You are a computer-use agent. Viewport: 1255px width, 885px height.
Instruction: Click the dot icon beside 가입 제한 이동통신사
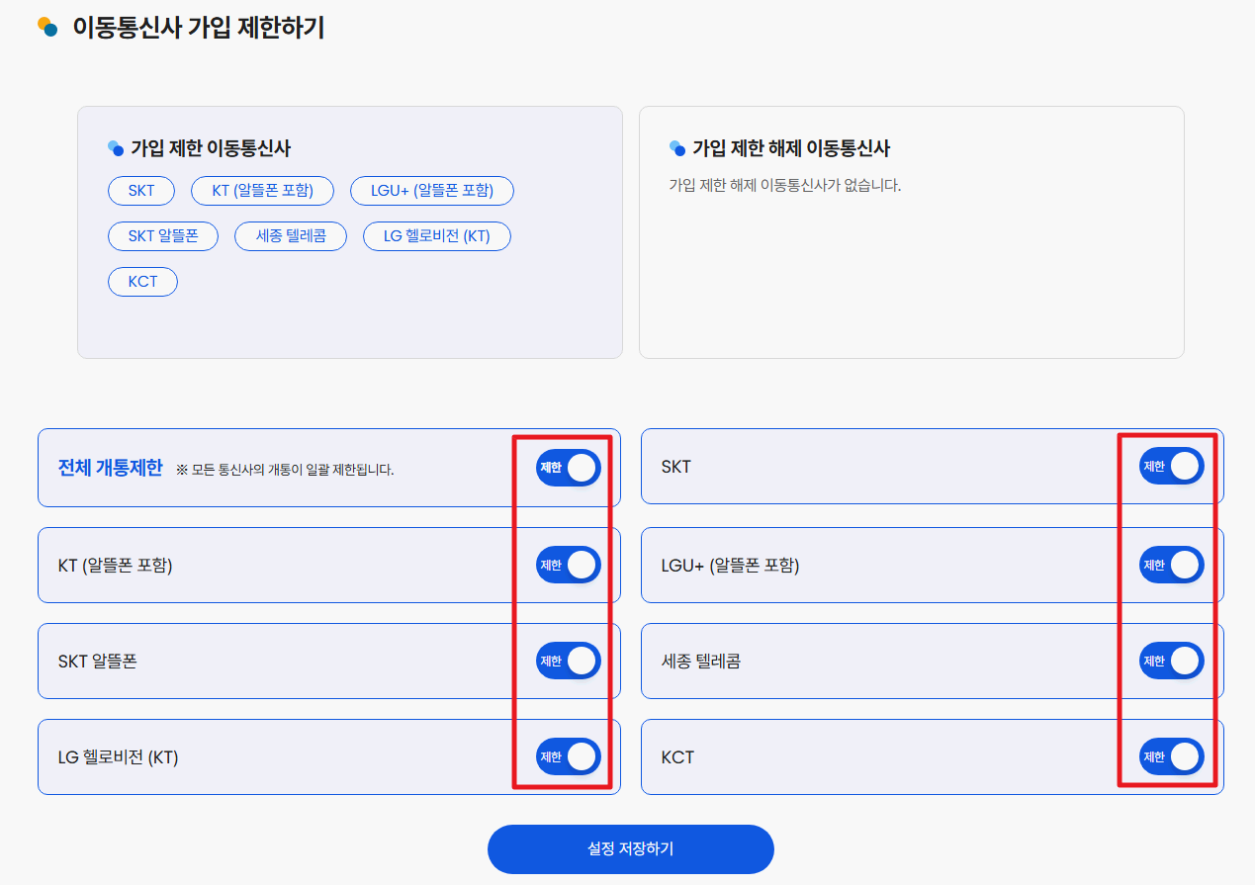(x=113, y=146)
